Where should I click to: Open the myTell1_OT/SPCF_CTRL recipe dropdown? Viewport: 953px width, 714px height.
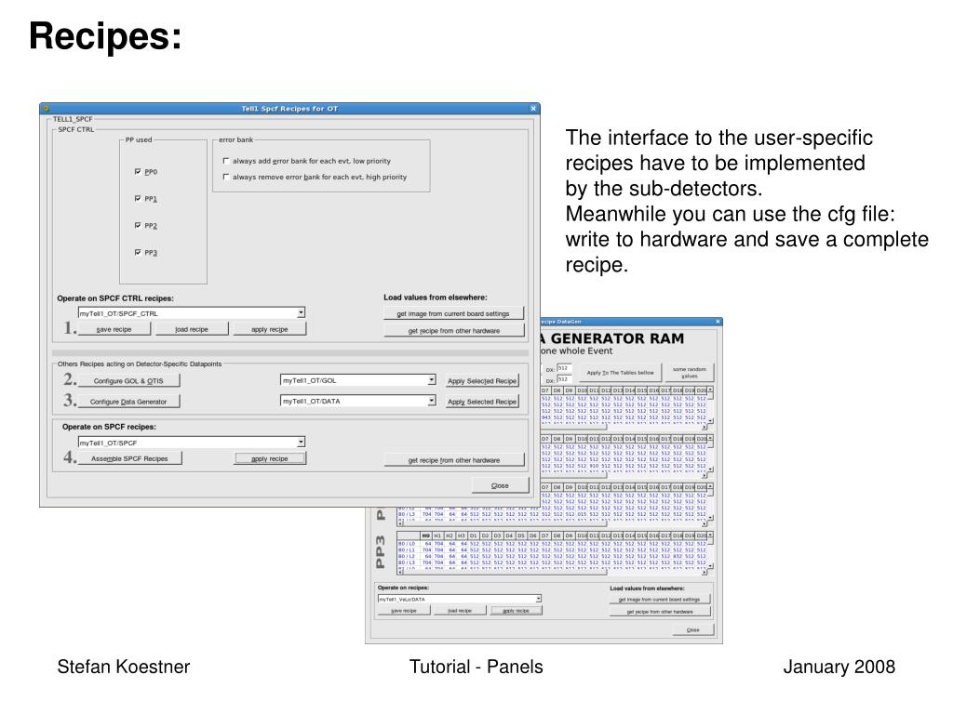(301, 313)
